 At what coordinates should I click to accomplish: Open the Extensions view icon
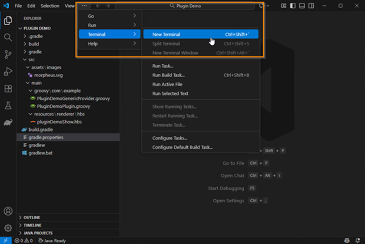click(8, 89)
